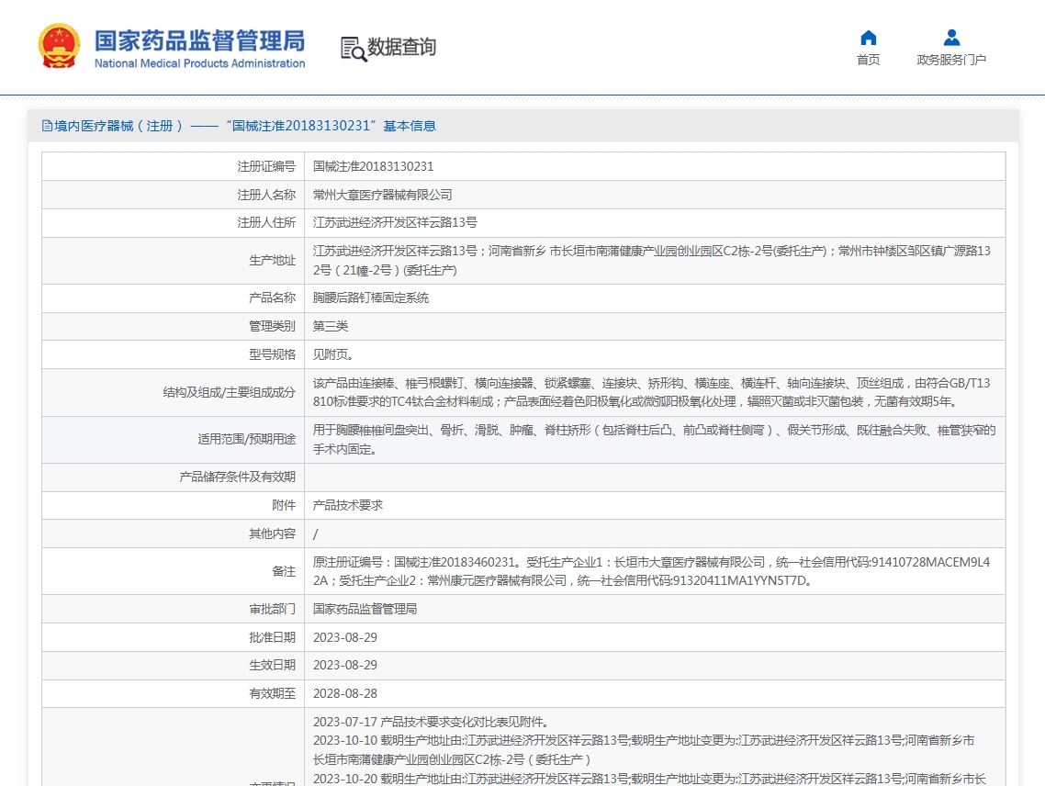Click the 附件 label cell
The height and width of the screenshot is (786, 1045).
point(174,505)
